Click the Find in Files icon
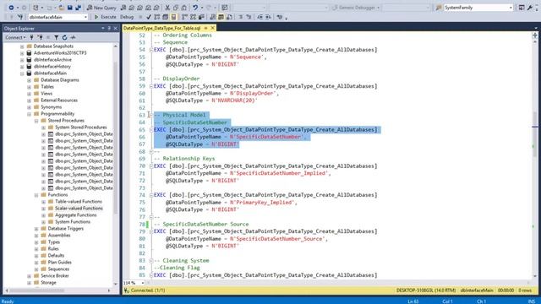 coord(439,8)
